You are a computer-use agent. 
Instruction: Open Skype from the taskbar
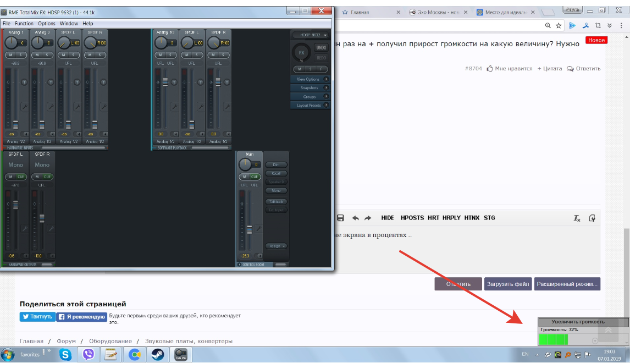[x=65, y=355]
